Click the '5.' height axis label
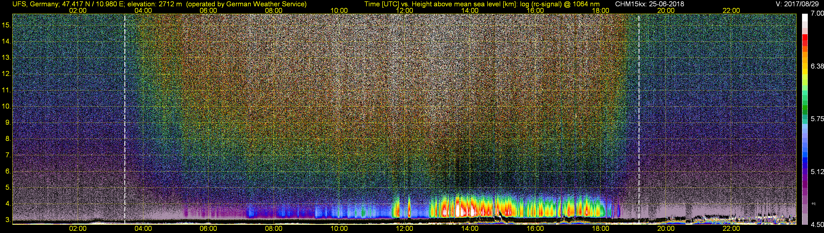 8,188
